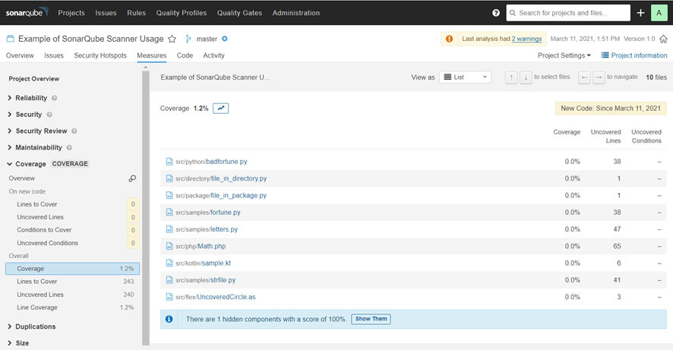The width and height of the screenshot is (673, 350).
Task: Open the Rules menu
Action: (x=137, y=13)
